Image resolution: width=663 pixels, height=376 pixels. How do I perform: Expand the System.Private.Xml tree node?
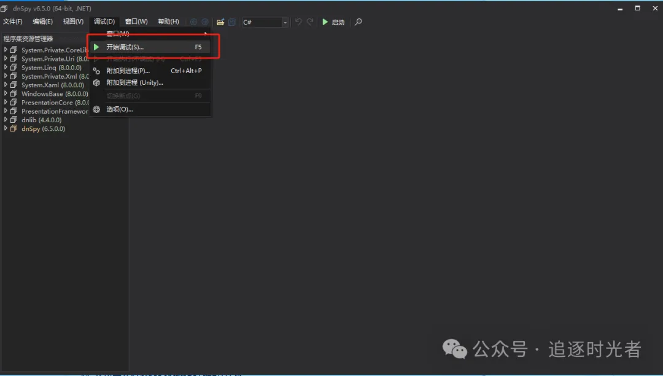point(6,76)
